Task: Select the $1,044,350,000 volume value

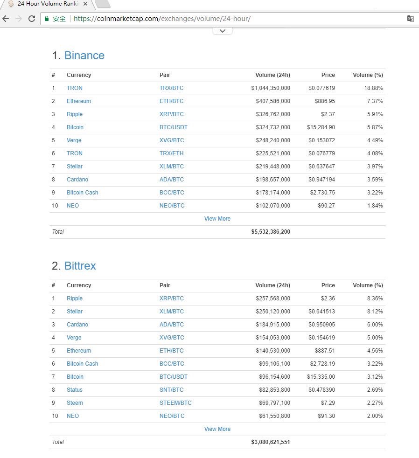Action: pos(271,88)
